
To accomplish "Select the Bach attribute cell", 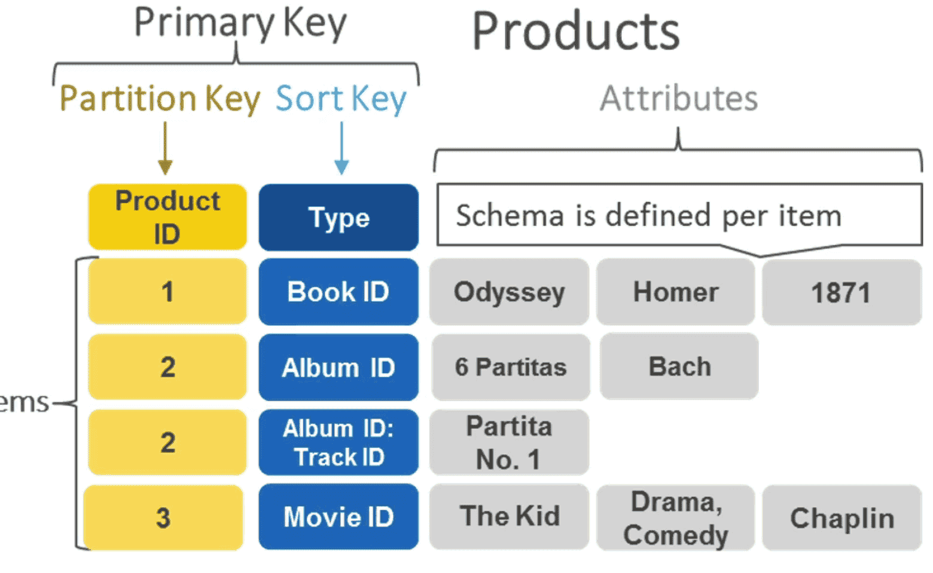I will [x=679, y=367].
